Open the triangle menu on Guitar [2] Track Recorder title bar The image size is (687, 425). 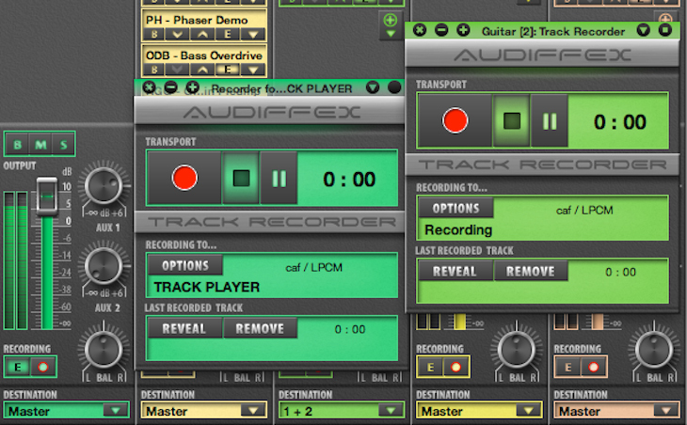click(x=643, y=30)
